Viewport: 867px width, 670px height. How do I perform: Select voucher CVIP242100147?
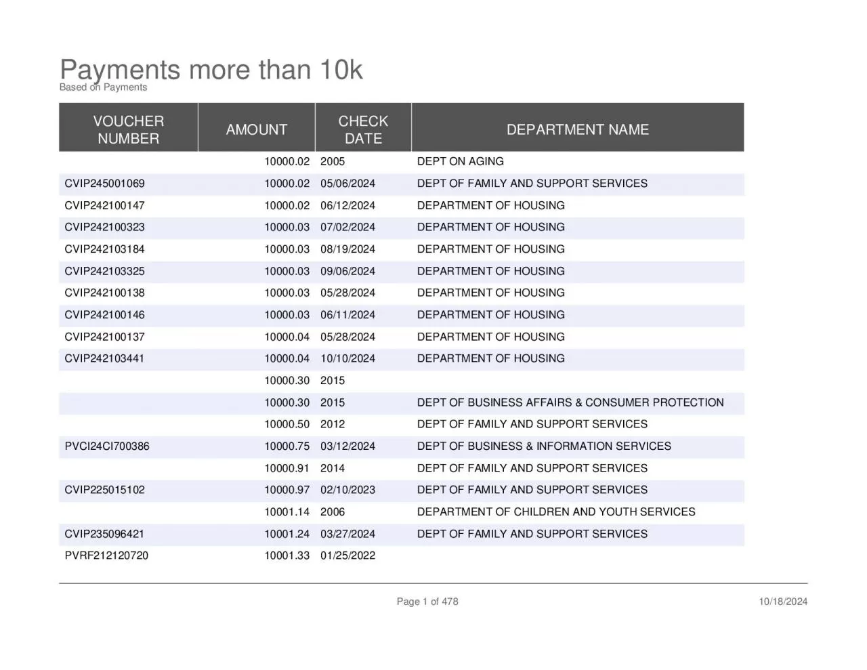104,205
